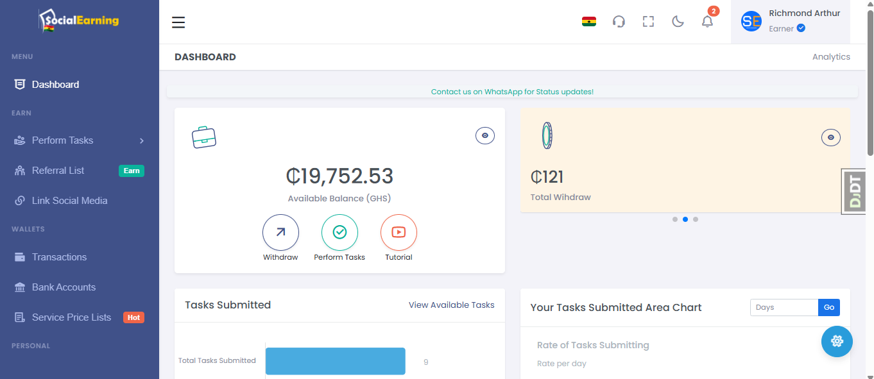Open the notifications bell
The width and height of the screenshot is (874, 379).
707,22
